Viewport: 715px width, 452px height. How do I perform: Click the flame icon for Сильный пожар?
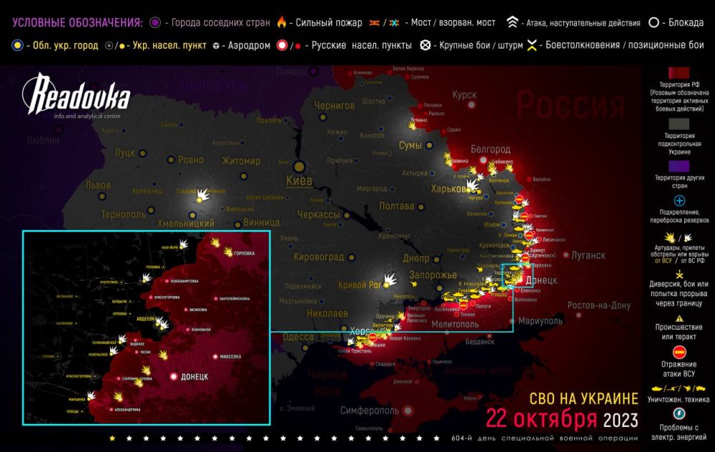coord(282,22)
